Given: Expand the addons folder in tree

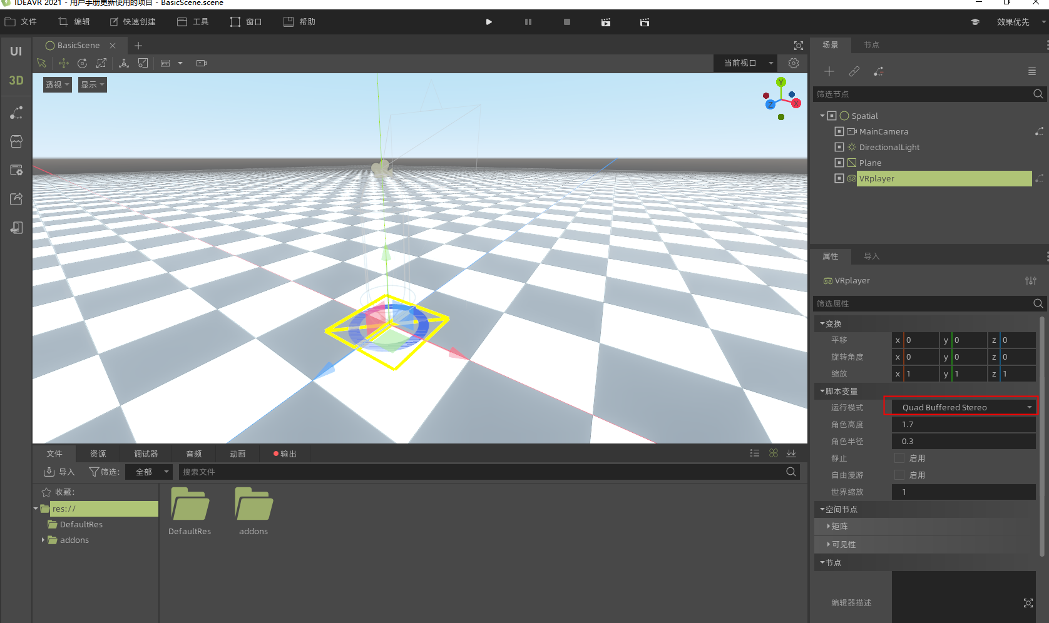Looking at the screenshot, I should click(x=43, y=540).
